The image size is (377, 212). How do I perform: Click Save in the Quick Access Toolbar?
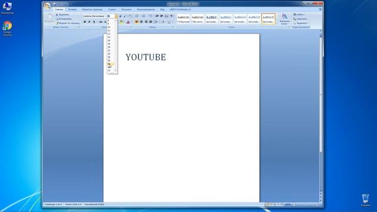55,4
